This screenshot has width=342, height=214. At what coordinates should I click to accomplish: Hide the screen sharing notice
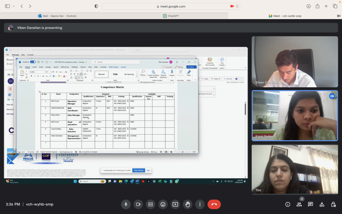coord(148,170)
